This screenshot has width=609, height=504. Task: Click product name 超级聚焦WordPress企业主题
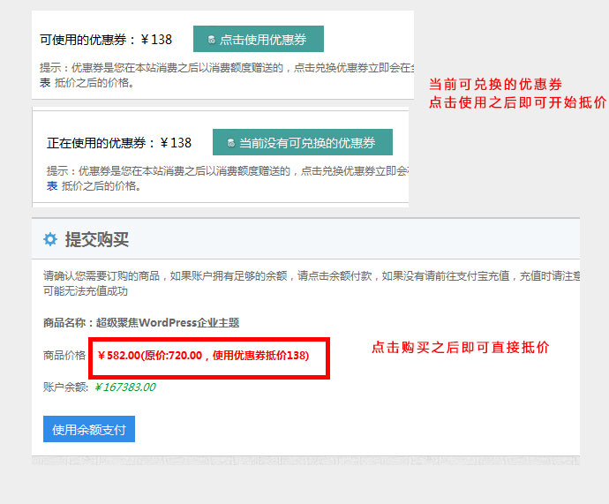[141, 323]
